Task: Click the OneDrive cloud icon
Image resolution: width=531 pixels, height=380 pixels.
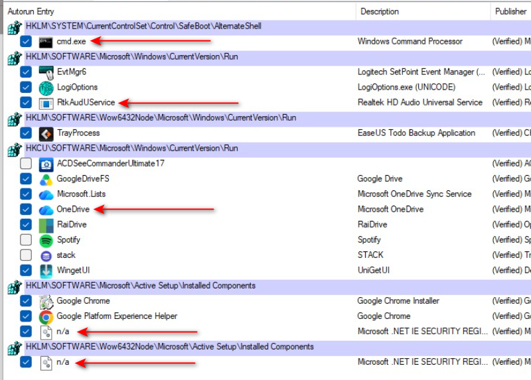Action: (x=46, y=210)
